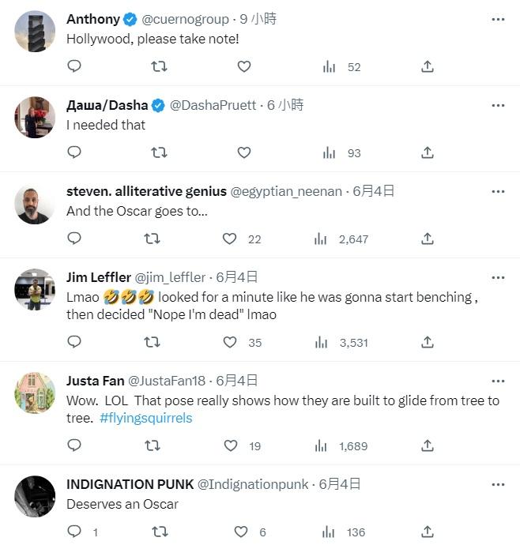Retweet Justa Fan's flying squirrels tweet
The width and height of the screenshot is (520, 545).
coord(153,445)
